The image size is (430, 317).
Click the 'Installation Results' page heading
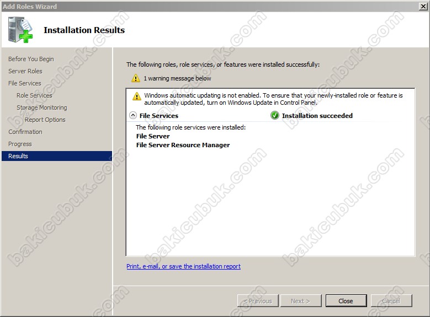click(84, 30)
